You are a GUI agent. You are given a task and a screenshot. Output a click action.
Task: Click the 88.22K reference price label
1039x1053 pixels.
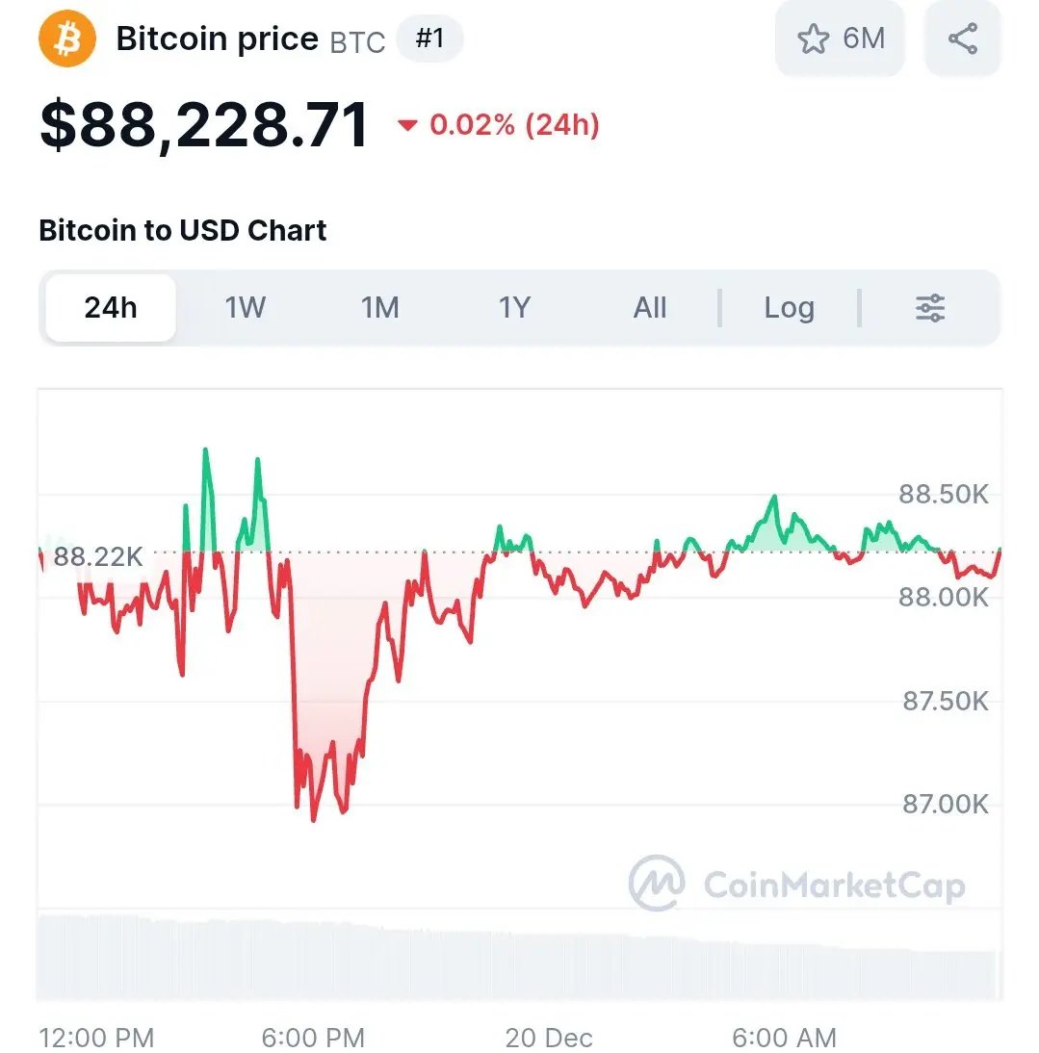tap(98, 556)
